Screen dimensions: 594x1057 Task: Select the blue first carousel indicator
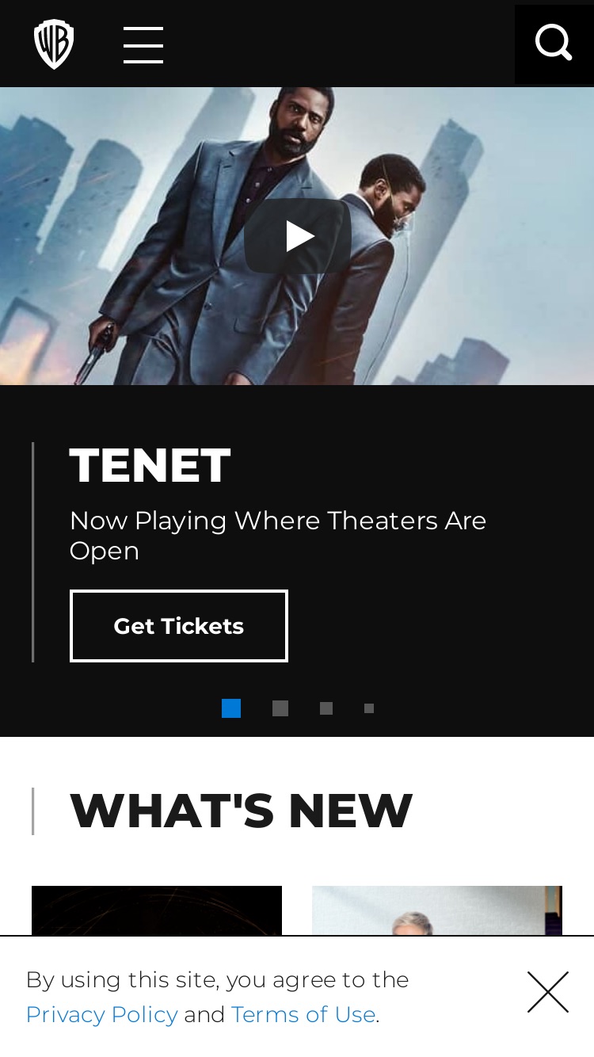pos(231,708)
